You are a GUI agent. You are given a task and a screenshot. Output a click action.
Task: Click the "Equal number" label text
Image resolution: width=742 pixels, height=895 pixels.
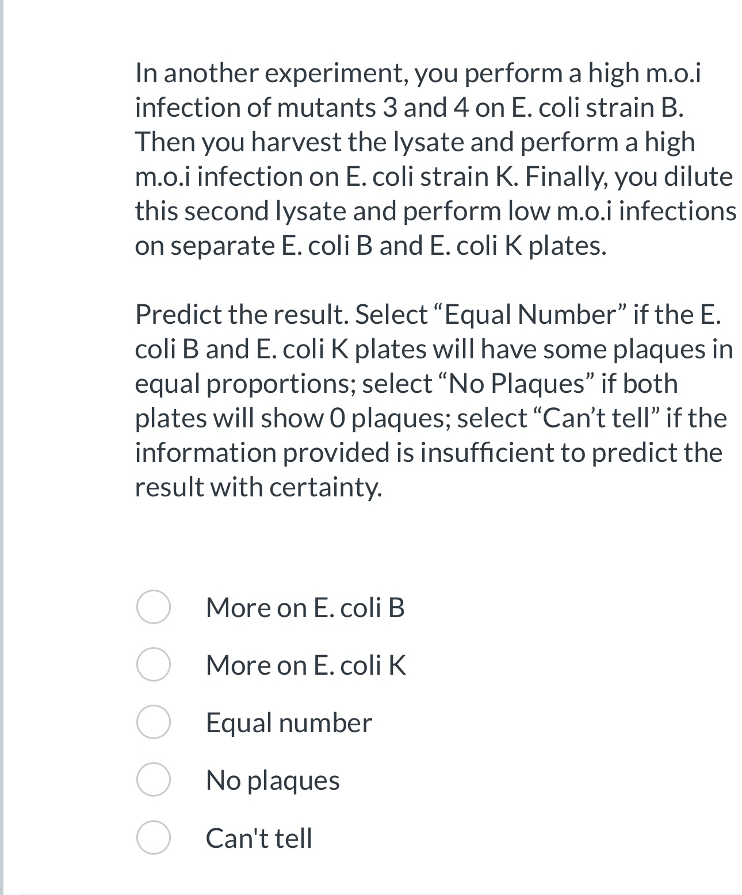coord(289,724)
